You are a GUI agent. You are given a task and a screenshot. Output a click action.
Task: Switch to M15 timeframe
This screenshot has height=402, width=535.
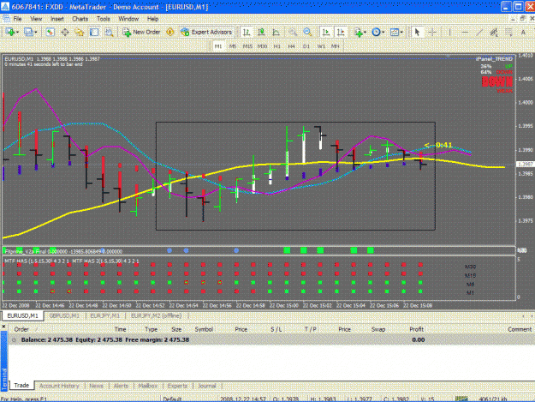coord(247,46)
